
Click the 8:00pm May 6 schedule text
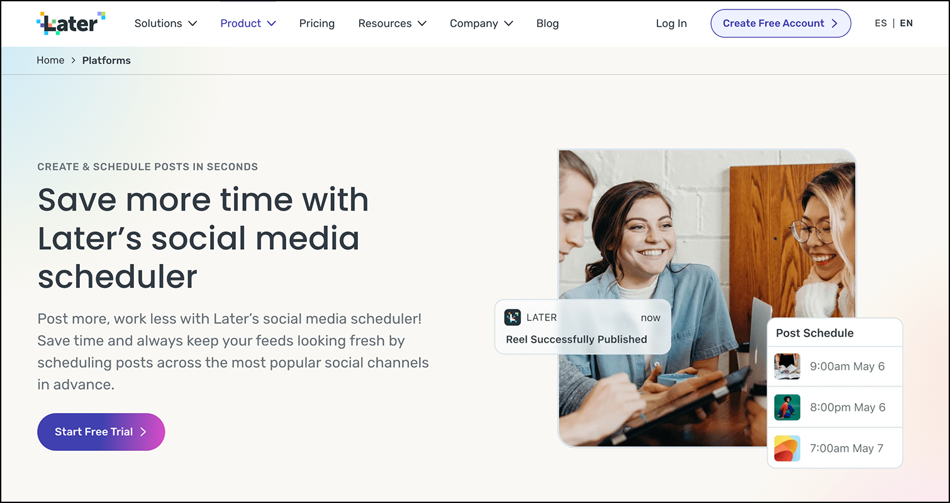pos(847,407)
